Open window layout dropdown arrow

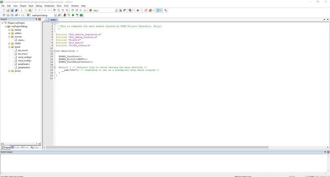coord(161,10)
